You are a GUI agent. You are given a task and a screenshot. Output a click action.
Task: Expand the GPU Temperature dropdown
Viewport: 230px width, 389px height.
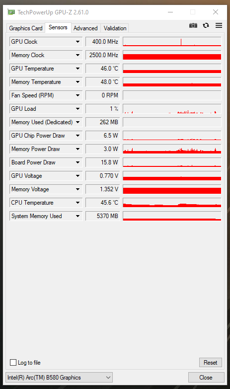[46, 69]
